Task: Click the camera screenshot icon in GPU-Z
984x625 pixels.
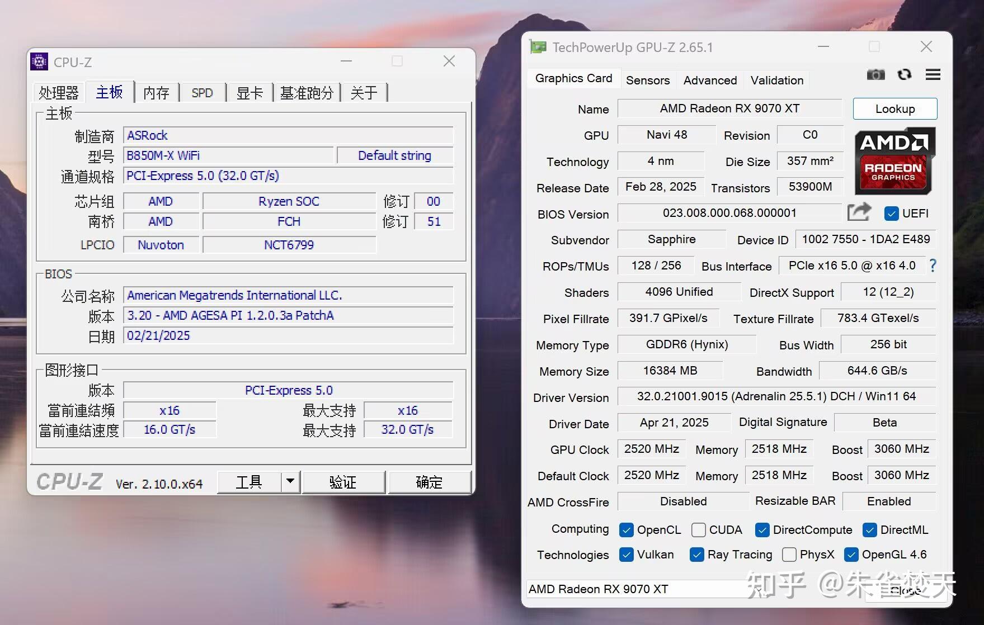Action: click(x=875, y=74)
